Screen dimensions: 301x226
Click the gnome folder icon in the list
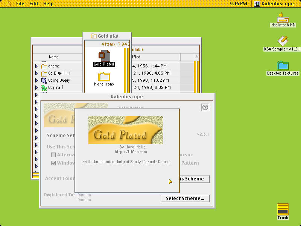point(44,67)
